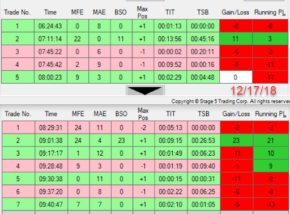Click TSB value 00:09:40
The width and height of the screenshot is (290, 214).
coord(204,166)
